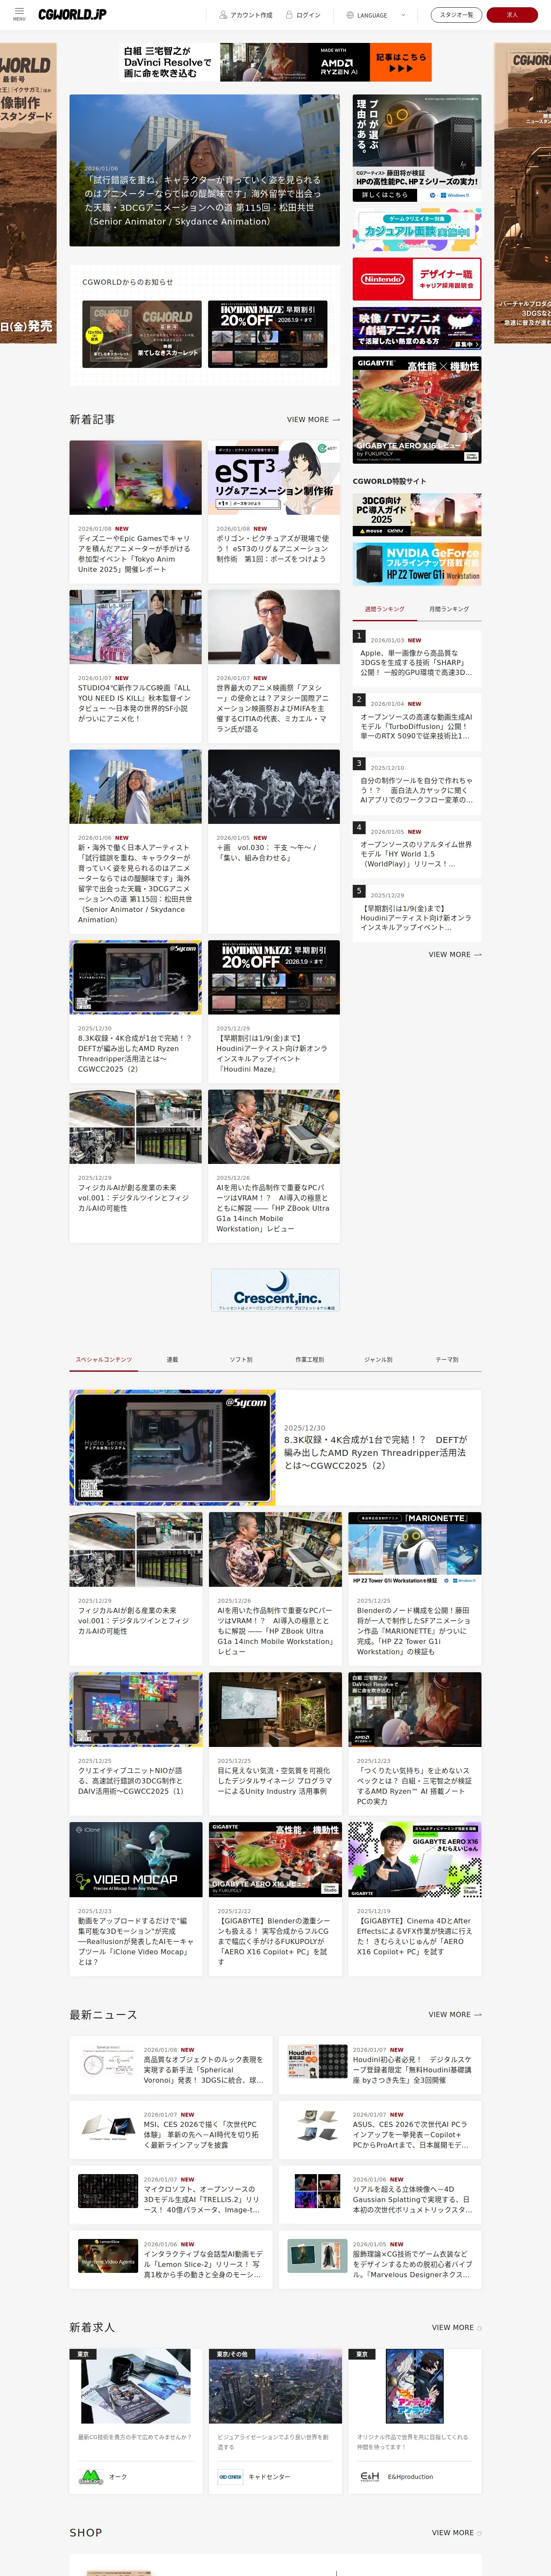Open the eST3 rig & animation article thumbnail
Image resolution: width=551 pixels, height=2576 pixels.
tap(274, 478)
